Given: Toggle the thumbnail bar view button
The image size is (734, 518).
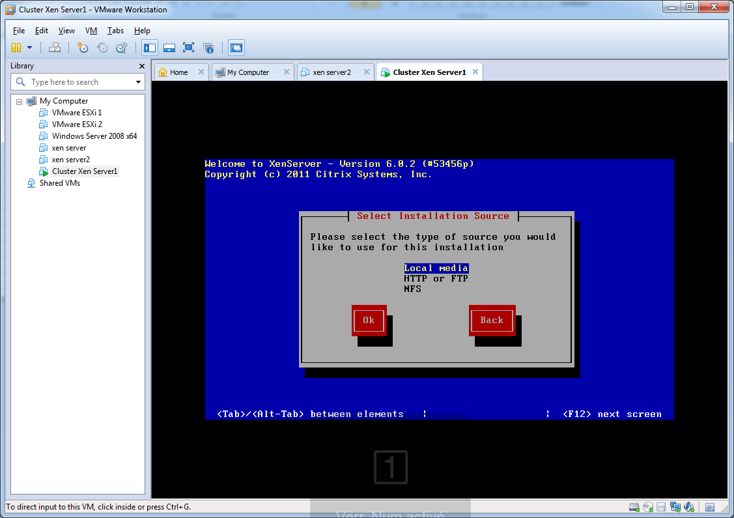Looking at the screenshot, I should click(x=169, y=48).
